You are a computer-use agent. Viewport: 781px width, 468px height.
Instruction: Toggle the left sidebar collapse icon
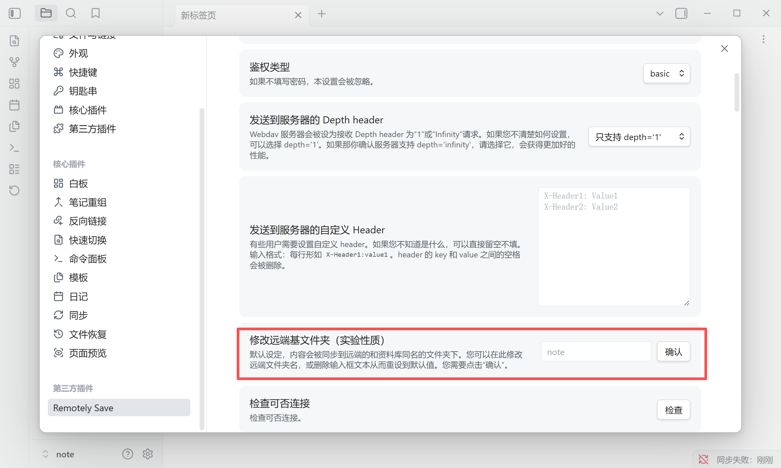tap(15, 13)
